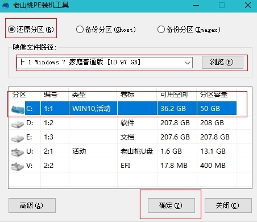This screenshot has height=222, width=257.
Task: Click the Windows 7 家庭普通版 combo box
Action: coord(105,63)
